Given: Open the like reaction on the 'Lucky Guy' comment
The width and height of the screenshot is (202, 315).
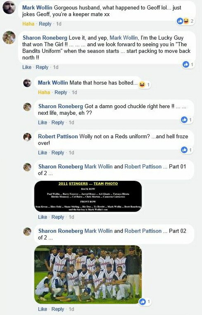Looking at the screenshot, I should pos(188,64).
